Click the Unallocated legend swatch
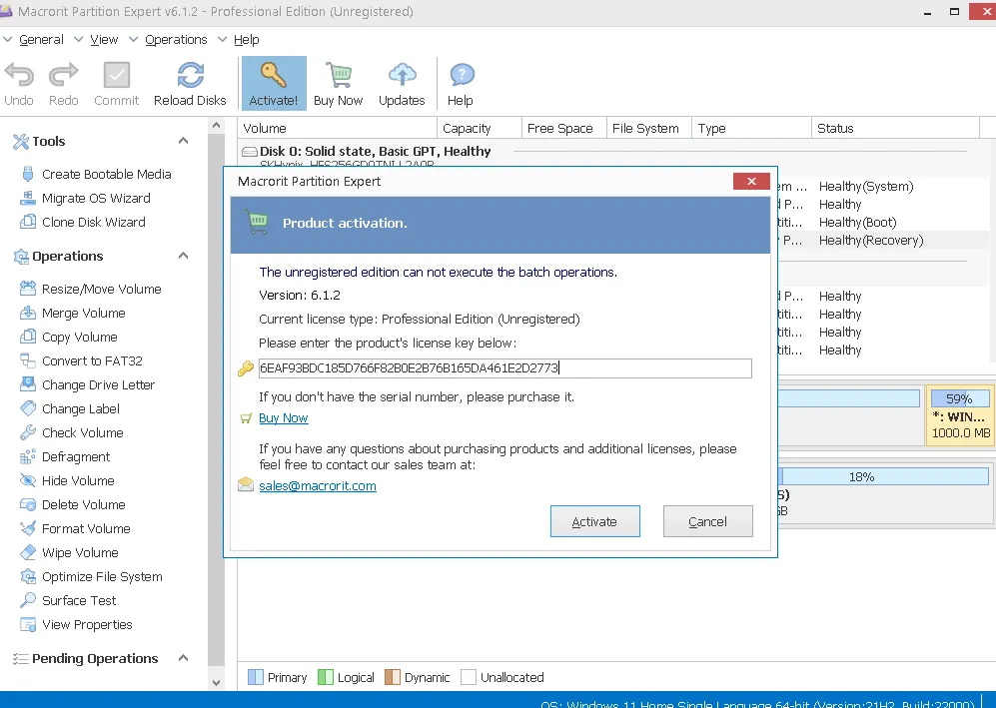996x708 pixels. point(469,677)
